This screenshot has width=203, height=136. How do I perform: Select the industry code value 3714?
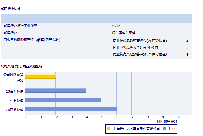116,26
